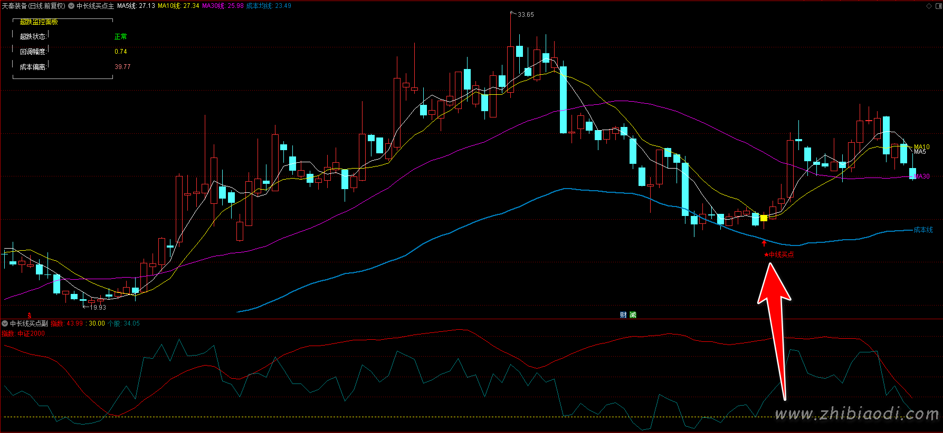
Task: Click the red S marker at bottom left
Action: [30, 316]
